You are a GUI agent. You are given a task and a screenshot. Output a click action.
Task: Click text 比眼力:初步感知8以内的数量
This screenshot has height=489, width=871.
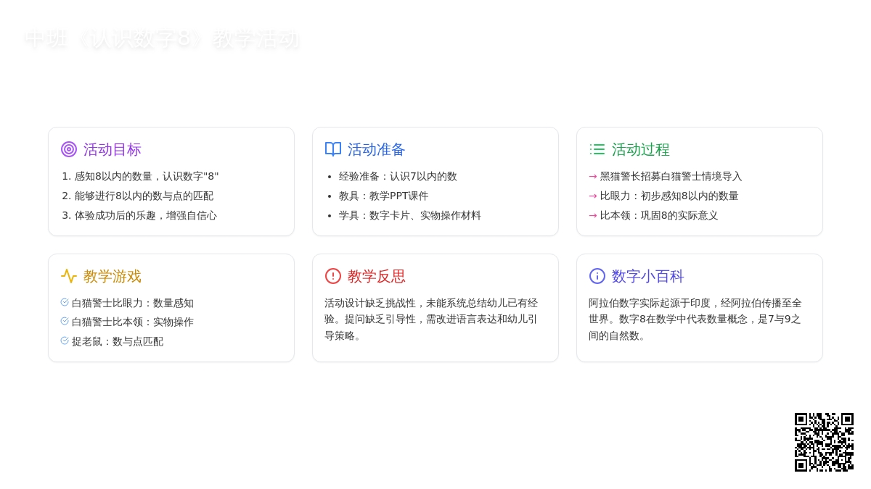[669, 196]
